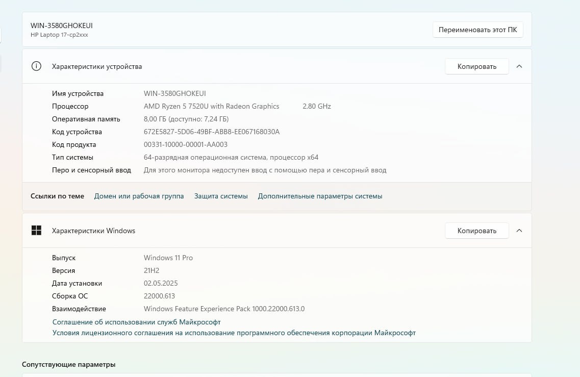The width and height of the screenshot is (580, 377).
Task: Collapse the Характеристики Windows section via chevron
Action: point(519,231)
